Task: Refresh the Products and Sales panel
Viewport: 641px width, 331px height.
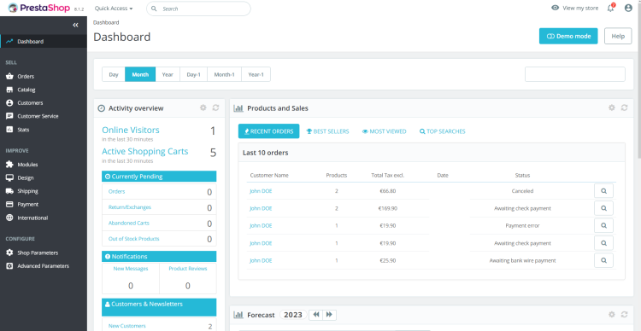Action: pos(624,107)
